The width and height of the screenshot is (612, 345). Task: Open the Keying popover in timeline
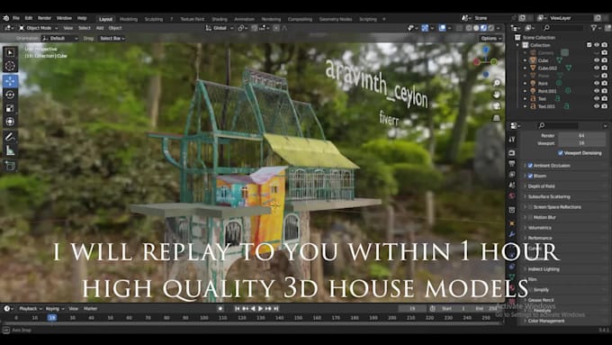[55, 309]
